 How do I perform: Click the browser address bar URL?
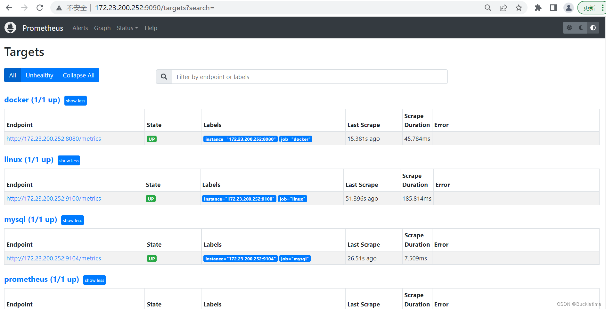pyautogui.click(x=155, y=8)
